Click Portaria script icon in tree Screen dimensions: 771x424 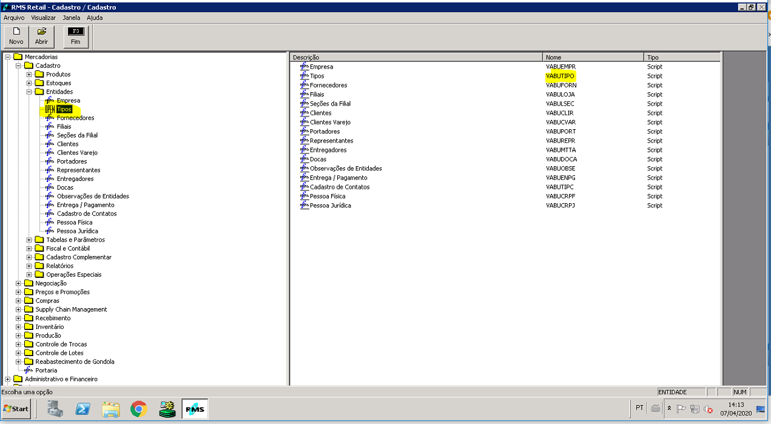(x=29, y=370)
